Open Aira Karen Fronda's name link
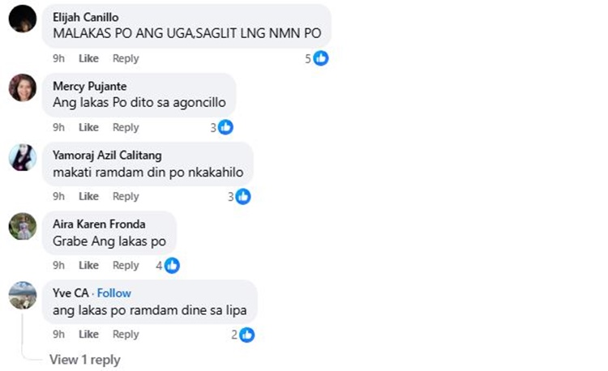Viewport: 608px width, 371px height. pos(99,224)
